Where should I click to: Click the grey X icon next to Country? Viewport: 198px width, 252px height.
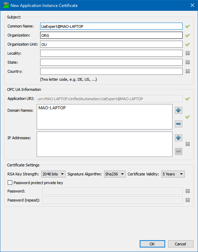(x=188, y=71)
